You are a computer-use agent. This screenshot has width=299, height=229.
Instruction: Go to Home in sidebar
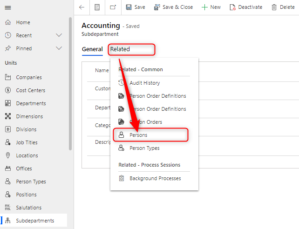23,22
